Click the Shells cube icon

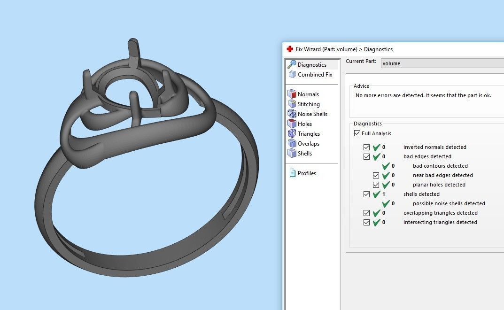(292, 154)
